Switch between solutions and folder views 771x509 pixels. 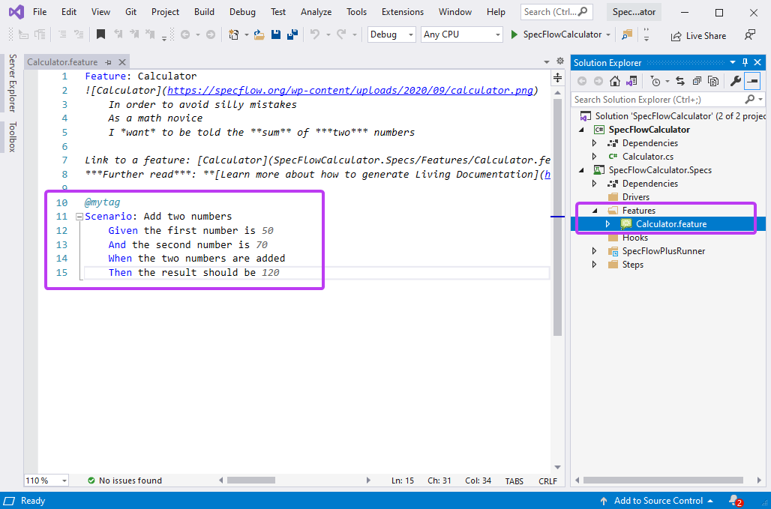[x=631, y=81]
